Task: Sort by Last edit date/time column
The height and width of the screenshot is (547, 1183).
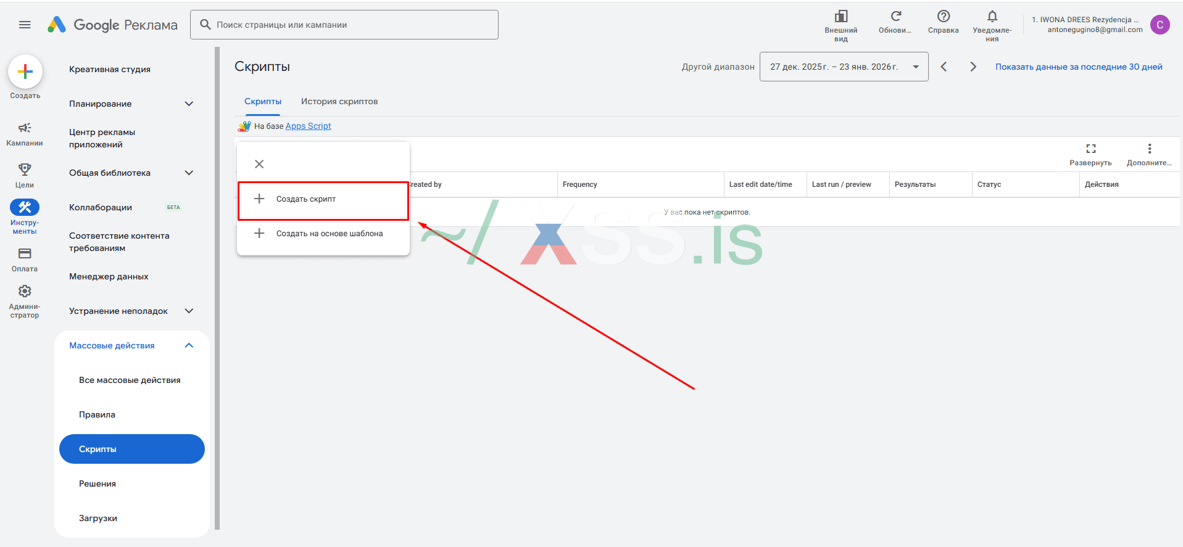Action: pyautogui.click(x=761, y=184)
